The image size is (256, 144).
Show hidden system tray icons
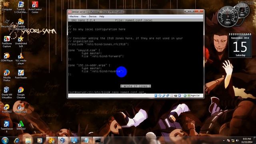(x=224, y=140)
